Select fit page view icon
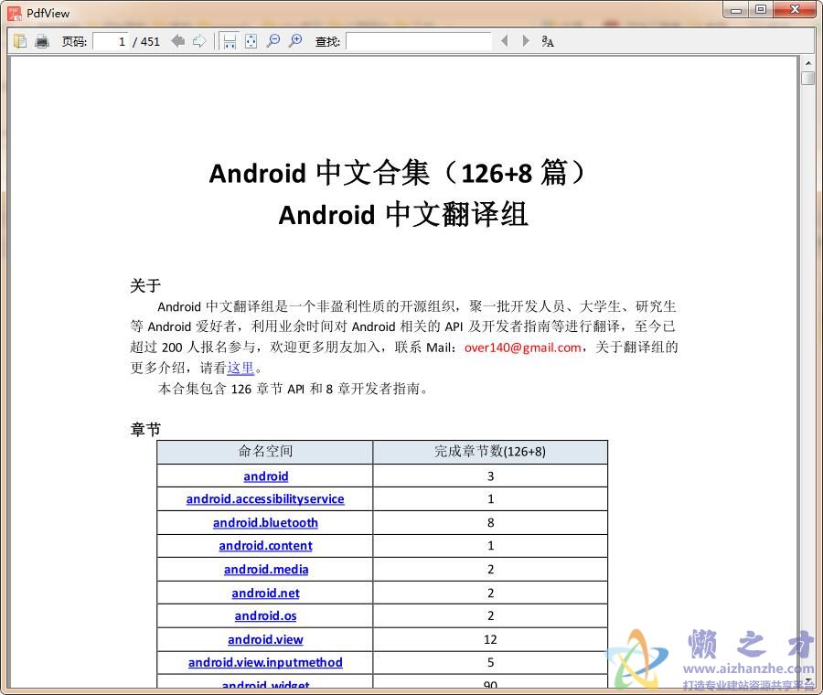Image resolution: width=823 pixels, height=695 pixels. point(251,41)
